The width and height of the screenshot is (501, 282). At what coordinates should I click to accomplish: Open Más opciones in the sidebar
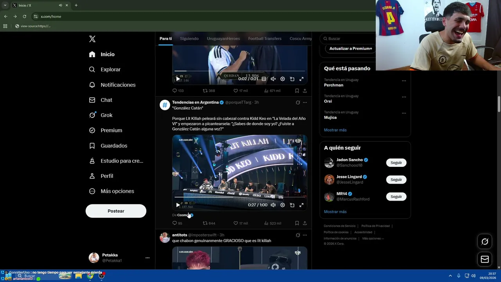pos(112,191)
